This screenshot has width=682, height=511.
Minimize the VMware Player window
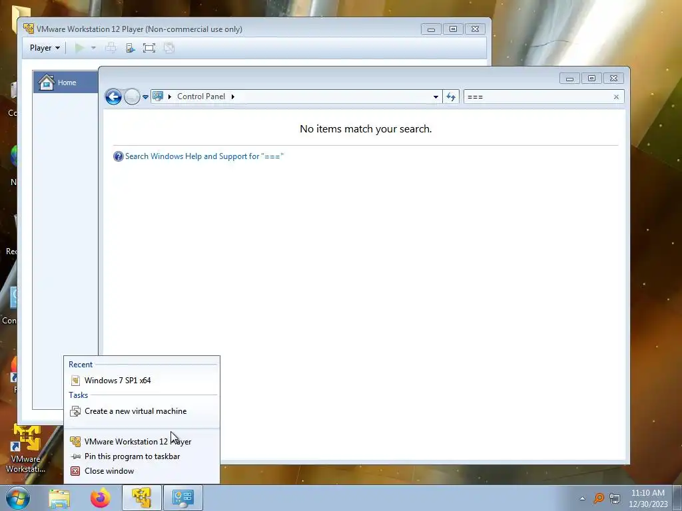pos(431,29)
